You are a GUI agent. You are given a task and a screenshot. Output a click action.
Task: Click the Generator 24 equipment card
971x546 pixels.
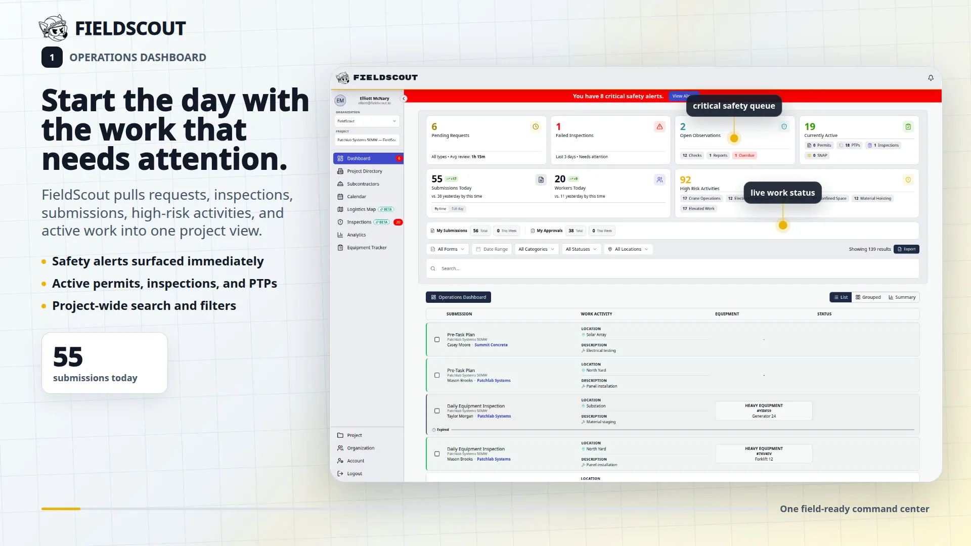click(x=764, y=411)
